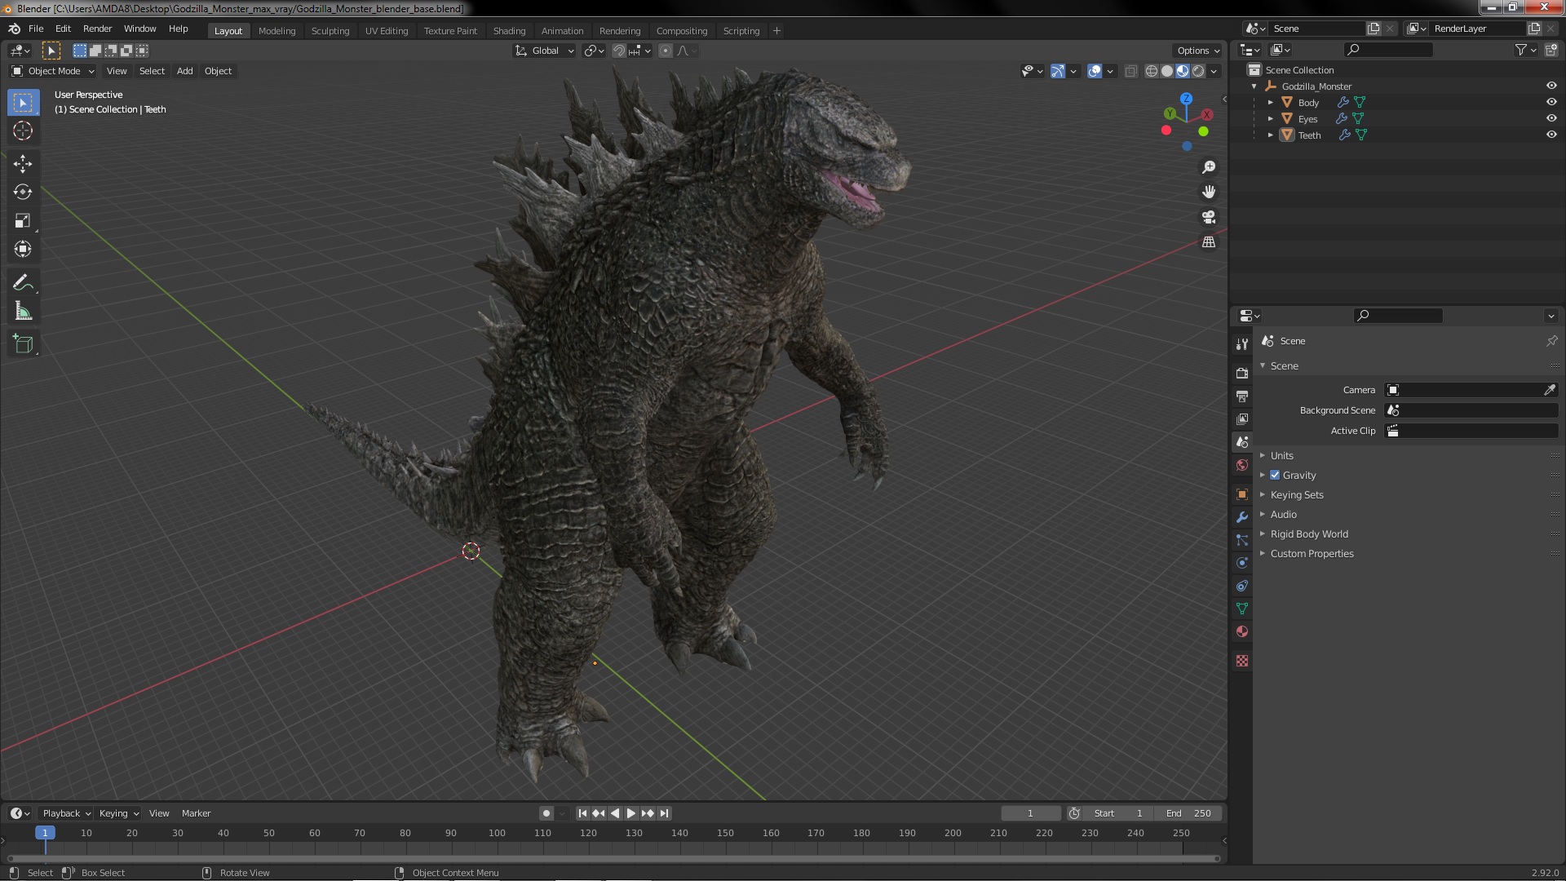Open the Texture properties tab
Viewport: 1566px width, 881px height.
pos(1242,661)
